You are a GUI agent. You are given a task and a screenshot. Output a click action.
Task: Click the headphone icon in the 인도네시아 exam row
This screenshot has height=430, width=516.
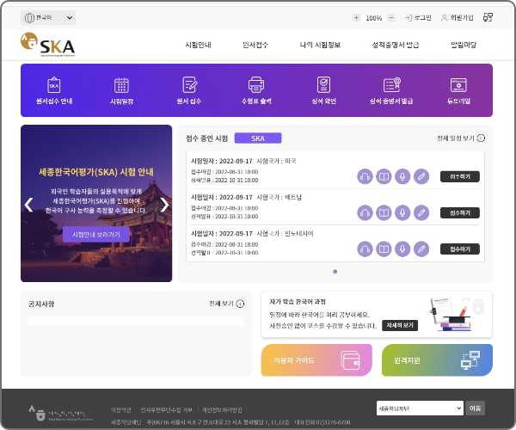coord(365,249)
